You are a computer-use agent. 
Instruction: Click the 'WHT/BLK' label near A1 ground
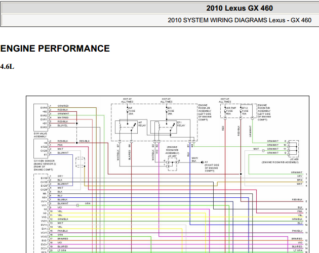(x=195, y=159)
